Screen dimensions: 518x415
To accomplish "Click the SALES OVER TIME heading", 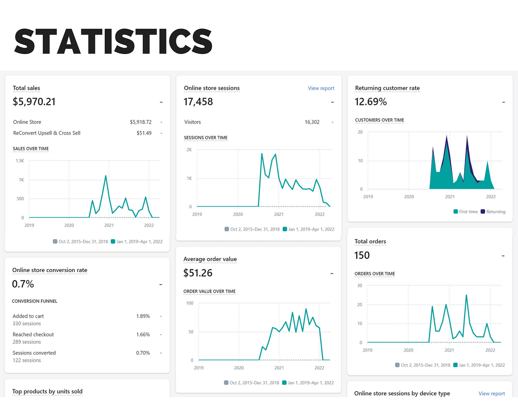I will (x=31, y=149).
